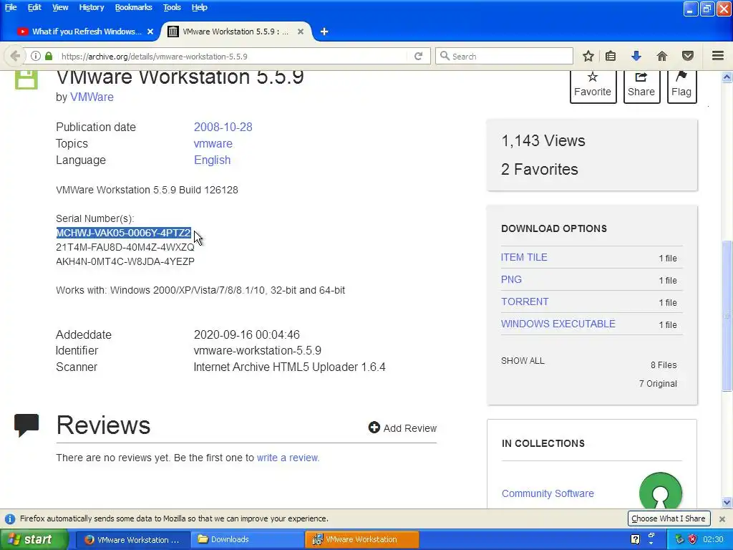Open the 2008-10-28 publication date link

tap(223, 127)
